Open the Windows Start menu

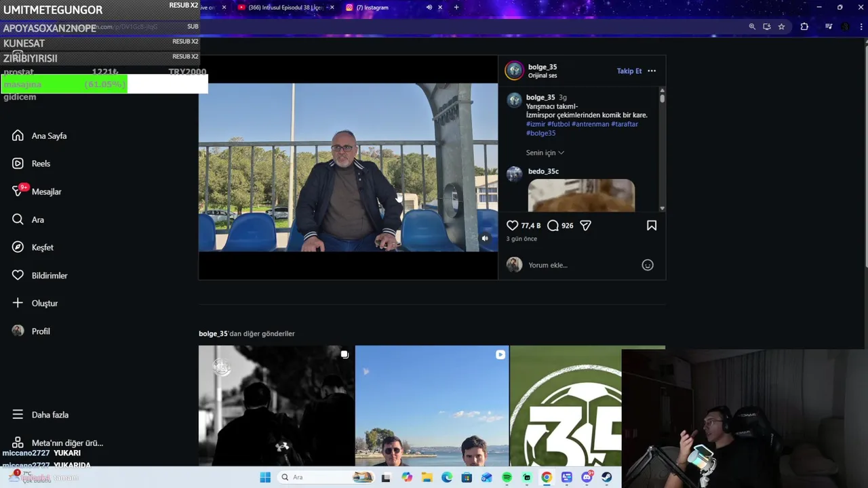[x=265, y=477]
